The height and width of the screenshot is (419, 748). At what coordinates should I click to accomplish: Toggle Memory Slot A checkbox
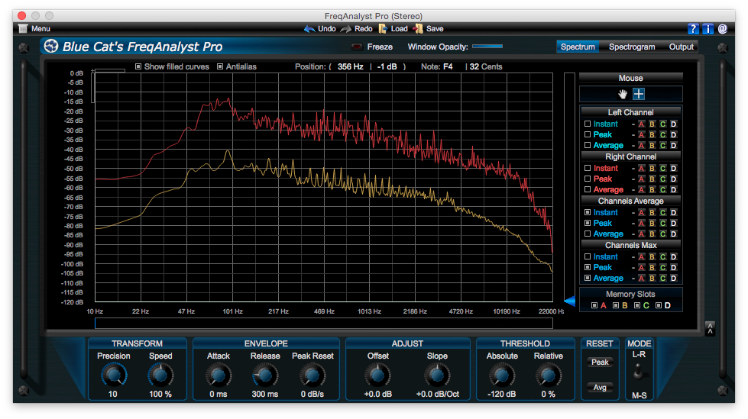coord(594,305)
